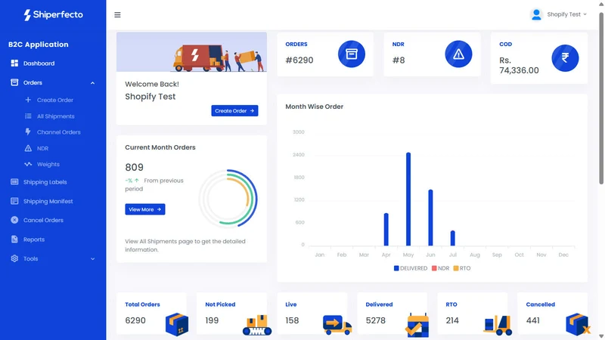Click the Live delivery truck icon
Viewport: 605px width, 340px height.
pos(337,325)
